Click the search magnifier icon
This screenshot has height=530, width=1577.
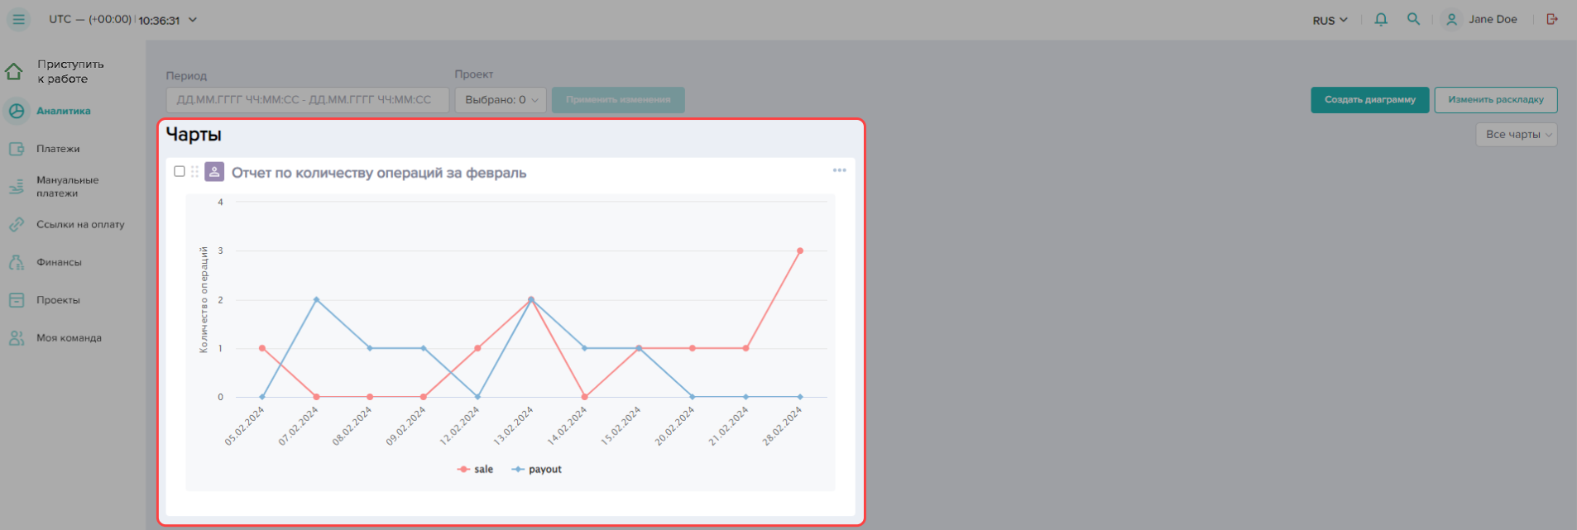pos(1413,19)
